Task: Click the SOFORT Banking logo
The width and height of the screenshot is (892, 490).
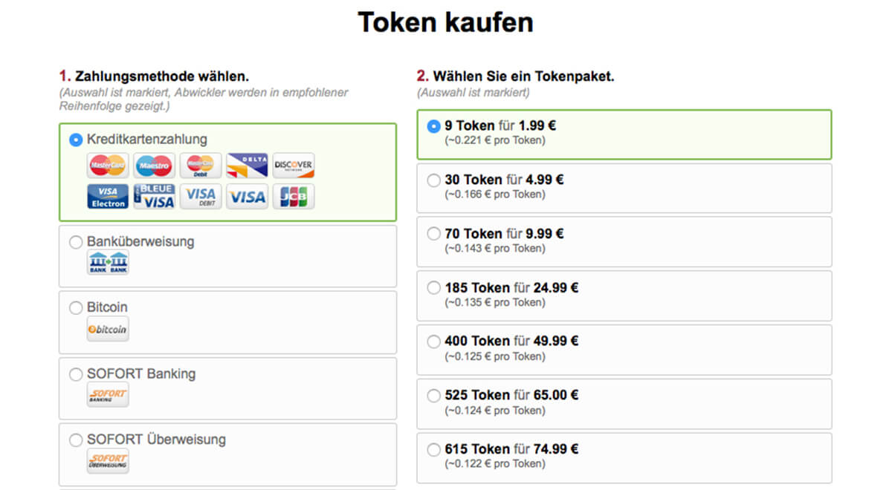Action: pyautogui.click(x=108, y=394)
